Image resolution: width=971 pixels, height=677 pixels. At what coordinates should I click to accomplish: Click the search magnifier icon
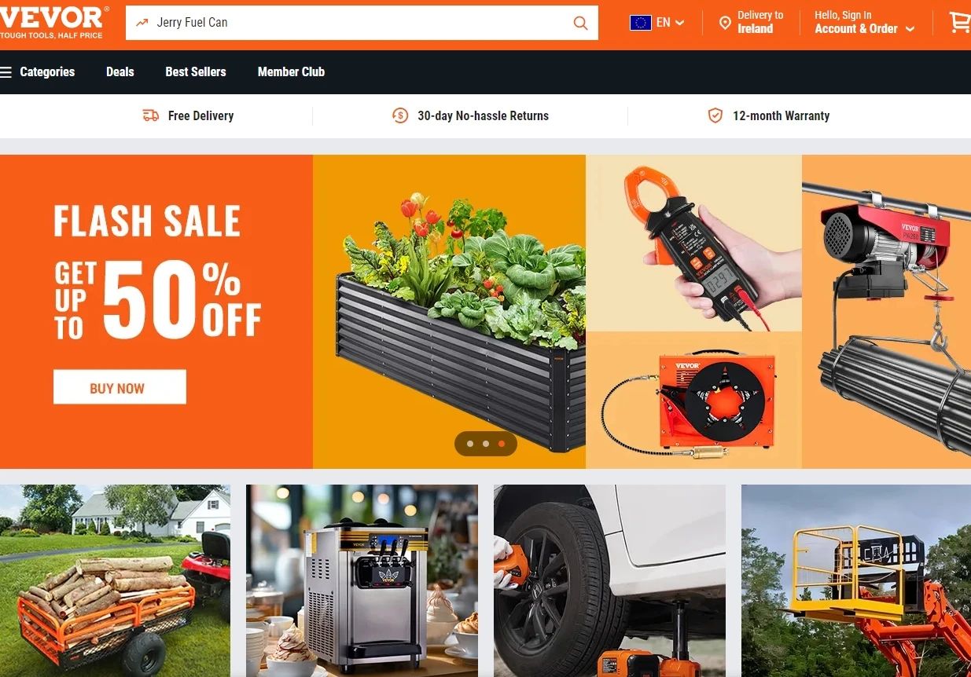(580, 23)
